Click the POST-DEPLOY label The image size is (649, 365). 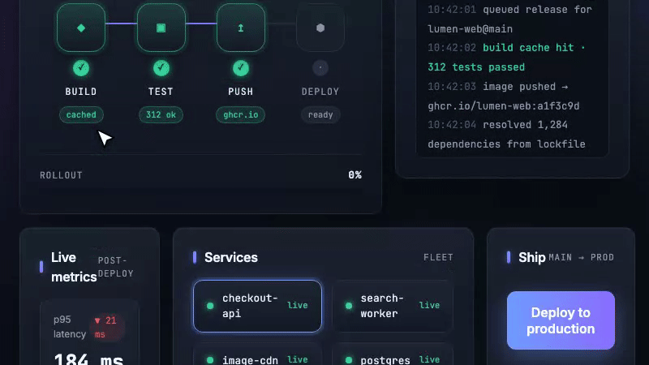(115, 267)
